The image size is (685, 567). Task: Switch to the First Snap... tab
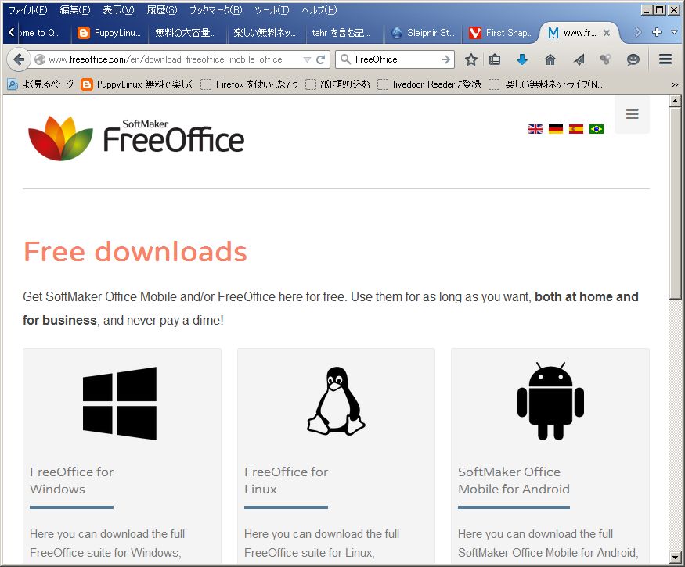pos(501,33)
